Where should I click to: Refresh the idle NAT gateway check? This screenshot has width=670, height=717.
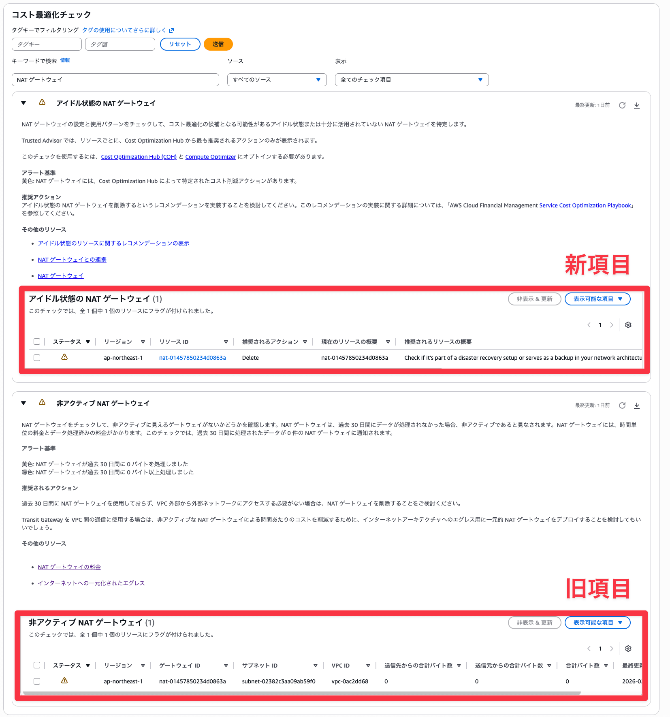[622, 105]
